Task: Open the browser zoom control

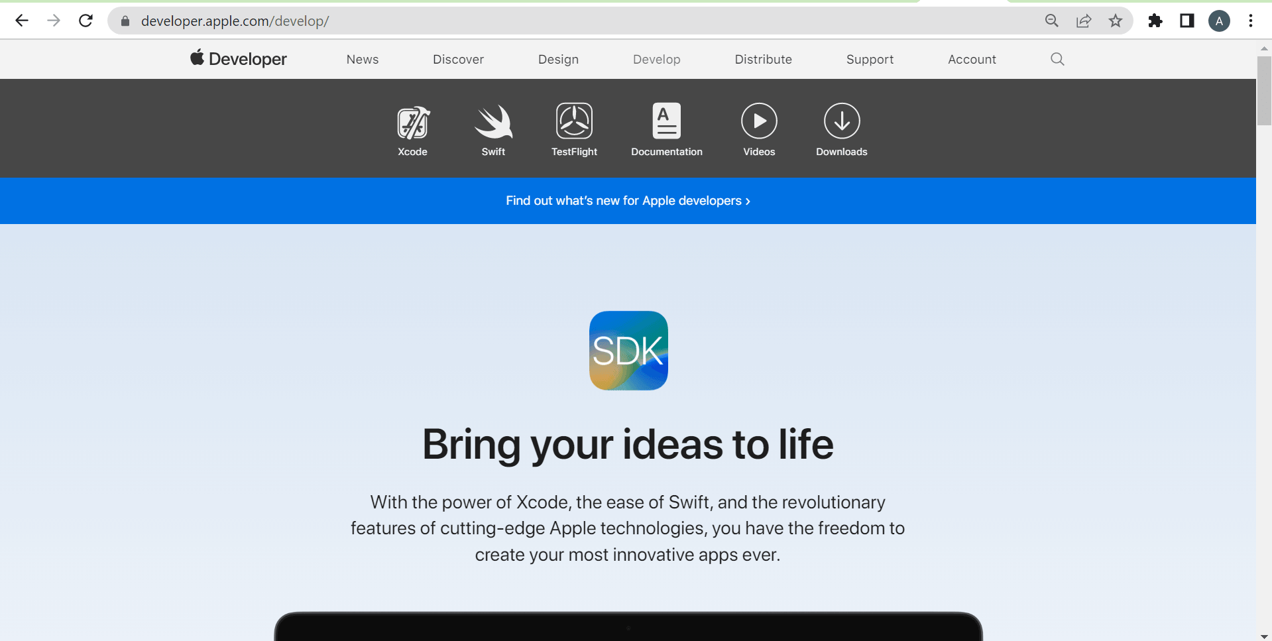Action: pyautogui.click(x=1052, y=21)
